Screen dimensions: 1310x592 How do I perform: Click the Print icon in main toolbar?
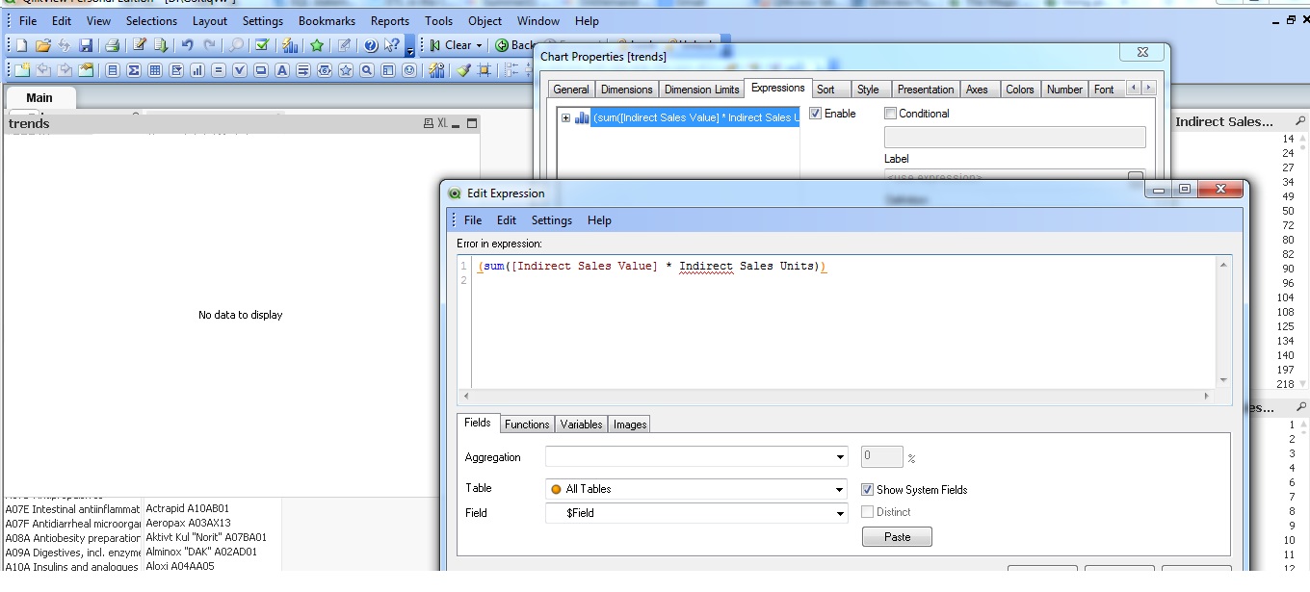coord(112,45)
